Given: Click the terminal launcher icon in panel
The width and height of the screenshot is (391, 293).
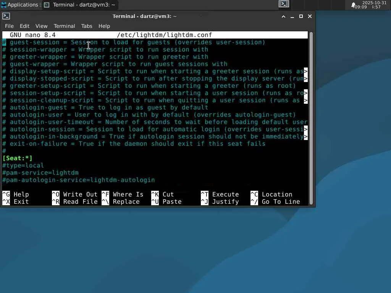Looking at the screenshot, I should 284,4.
